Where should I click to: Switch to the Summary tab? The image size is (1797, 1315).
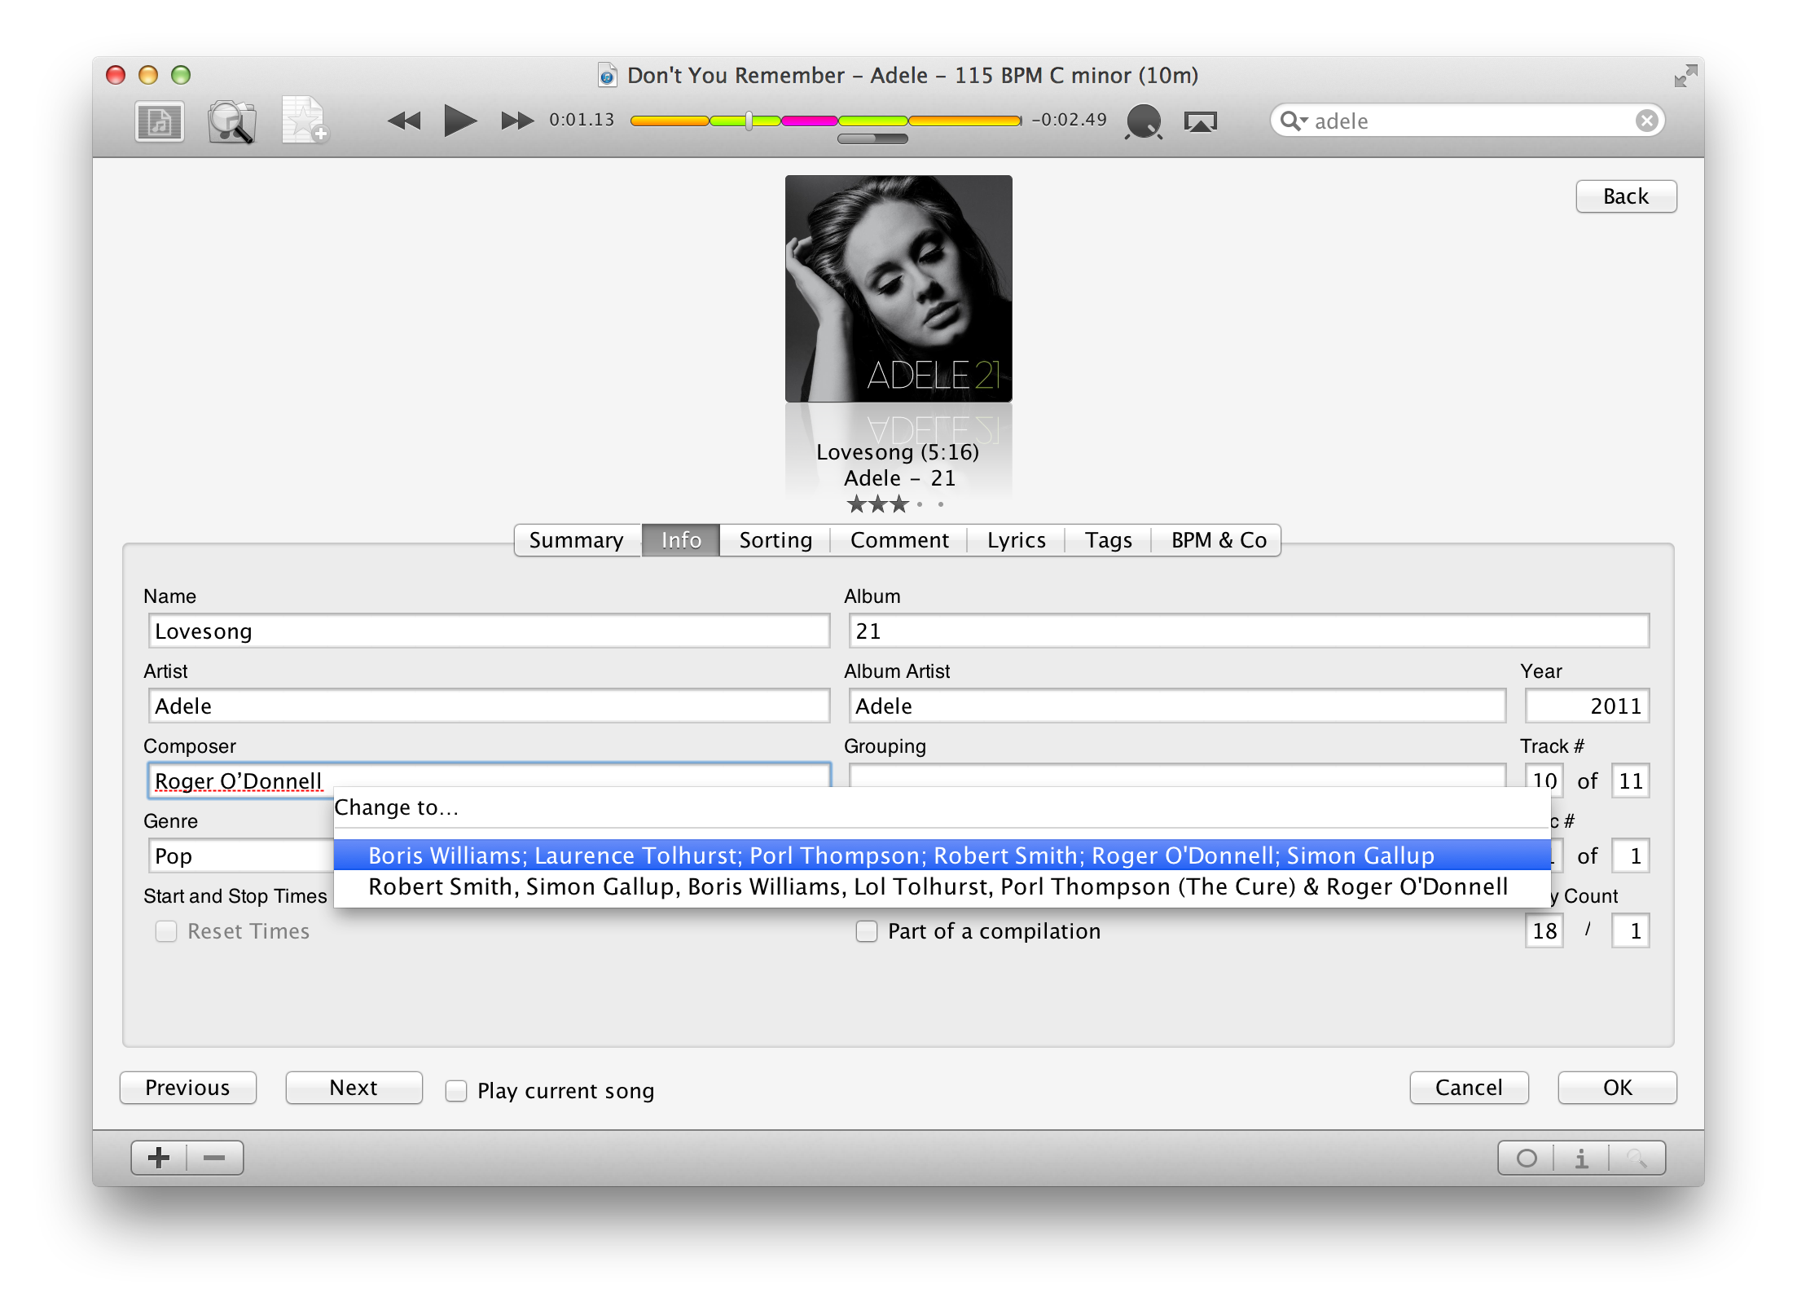point(577,540)
